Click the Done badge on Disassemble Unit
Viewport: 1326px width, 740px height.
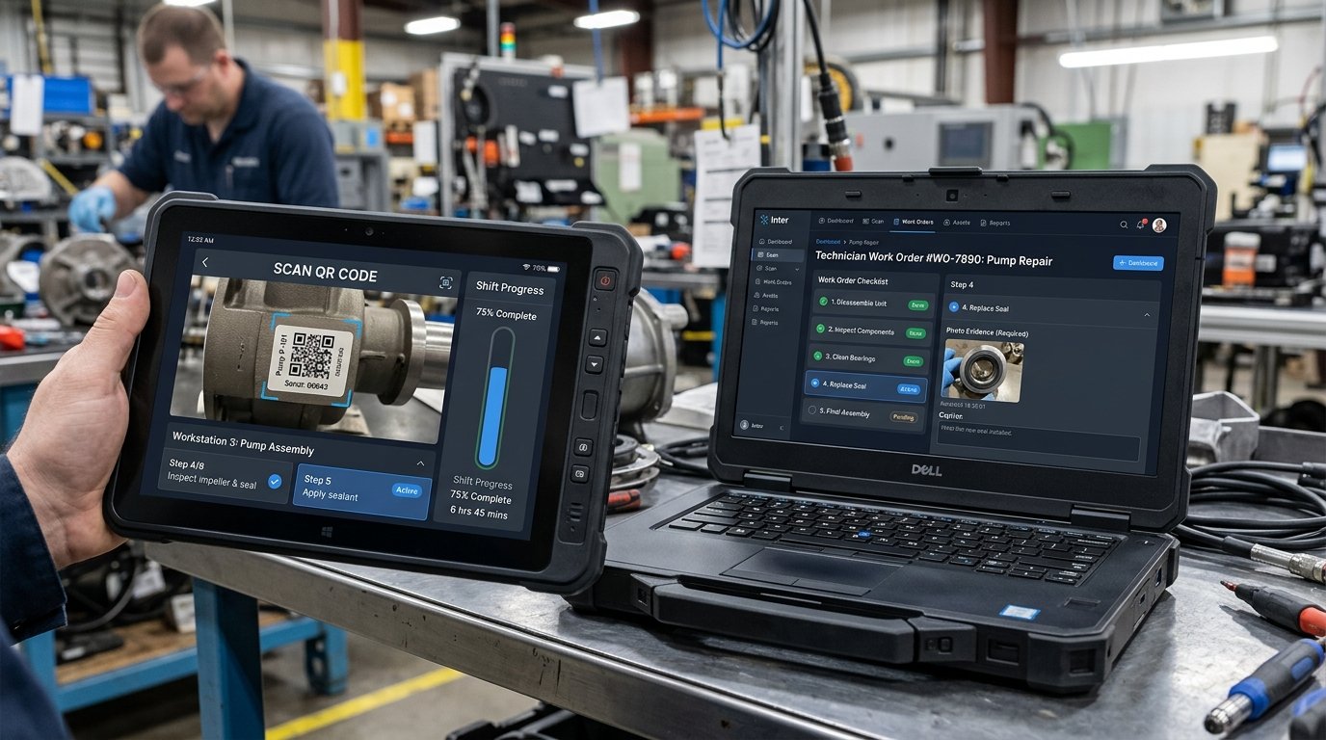click(917, 304)
